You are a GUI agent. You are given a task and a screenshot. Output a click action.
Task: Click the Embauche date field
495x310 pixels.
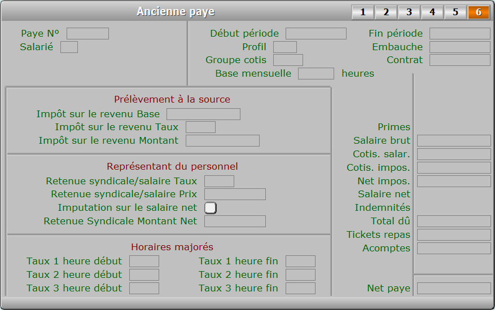[459, 47]
